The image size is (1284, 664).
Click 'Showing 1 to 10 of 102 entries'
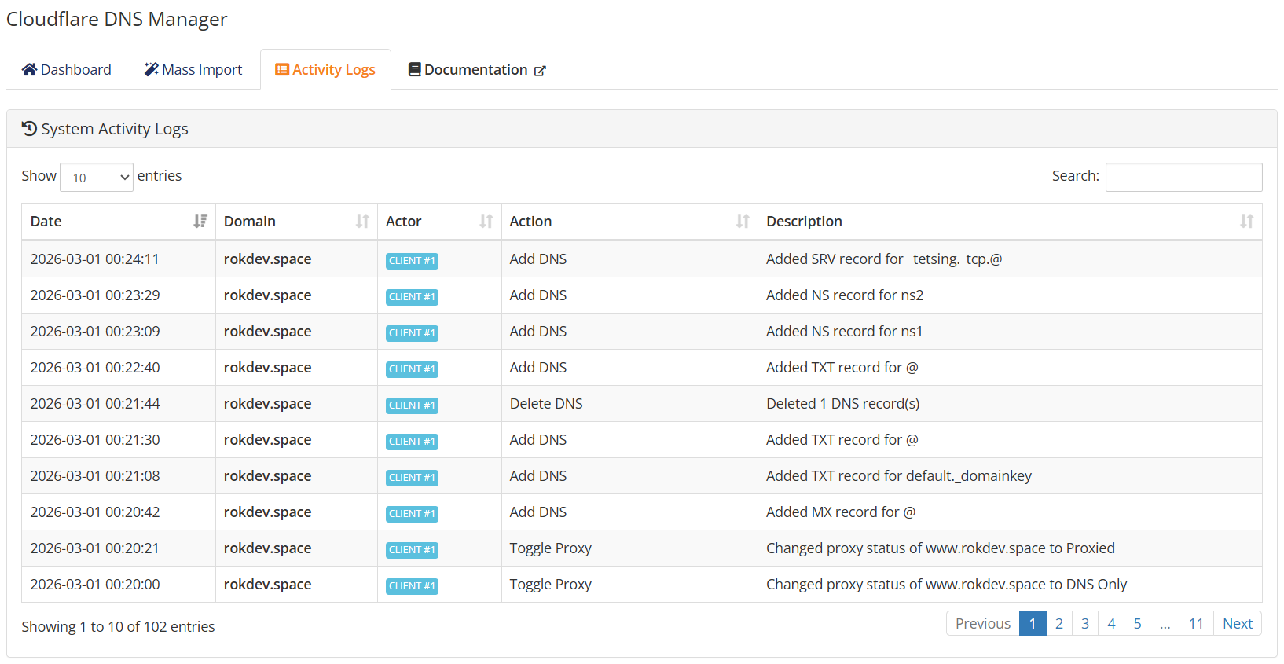pyautogui.click(x=118, y=626)
